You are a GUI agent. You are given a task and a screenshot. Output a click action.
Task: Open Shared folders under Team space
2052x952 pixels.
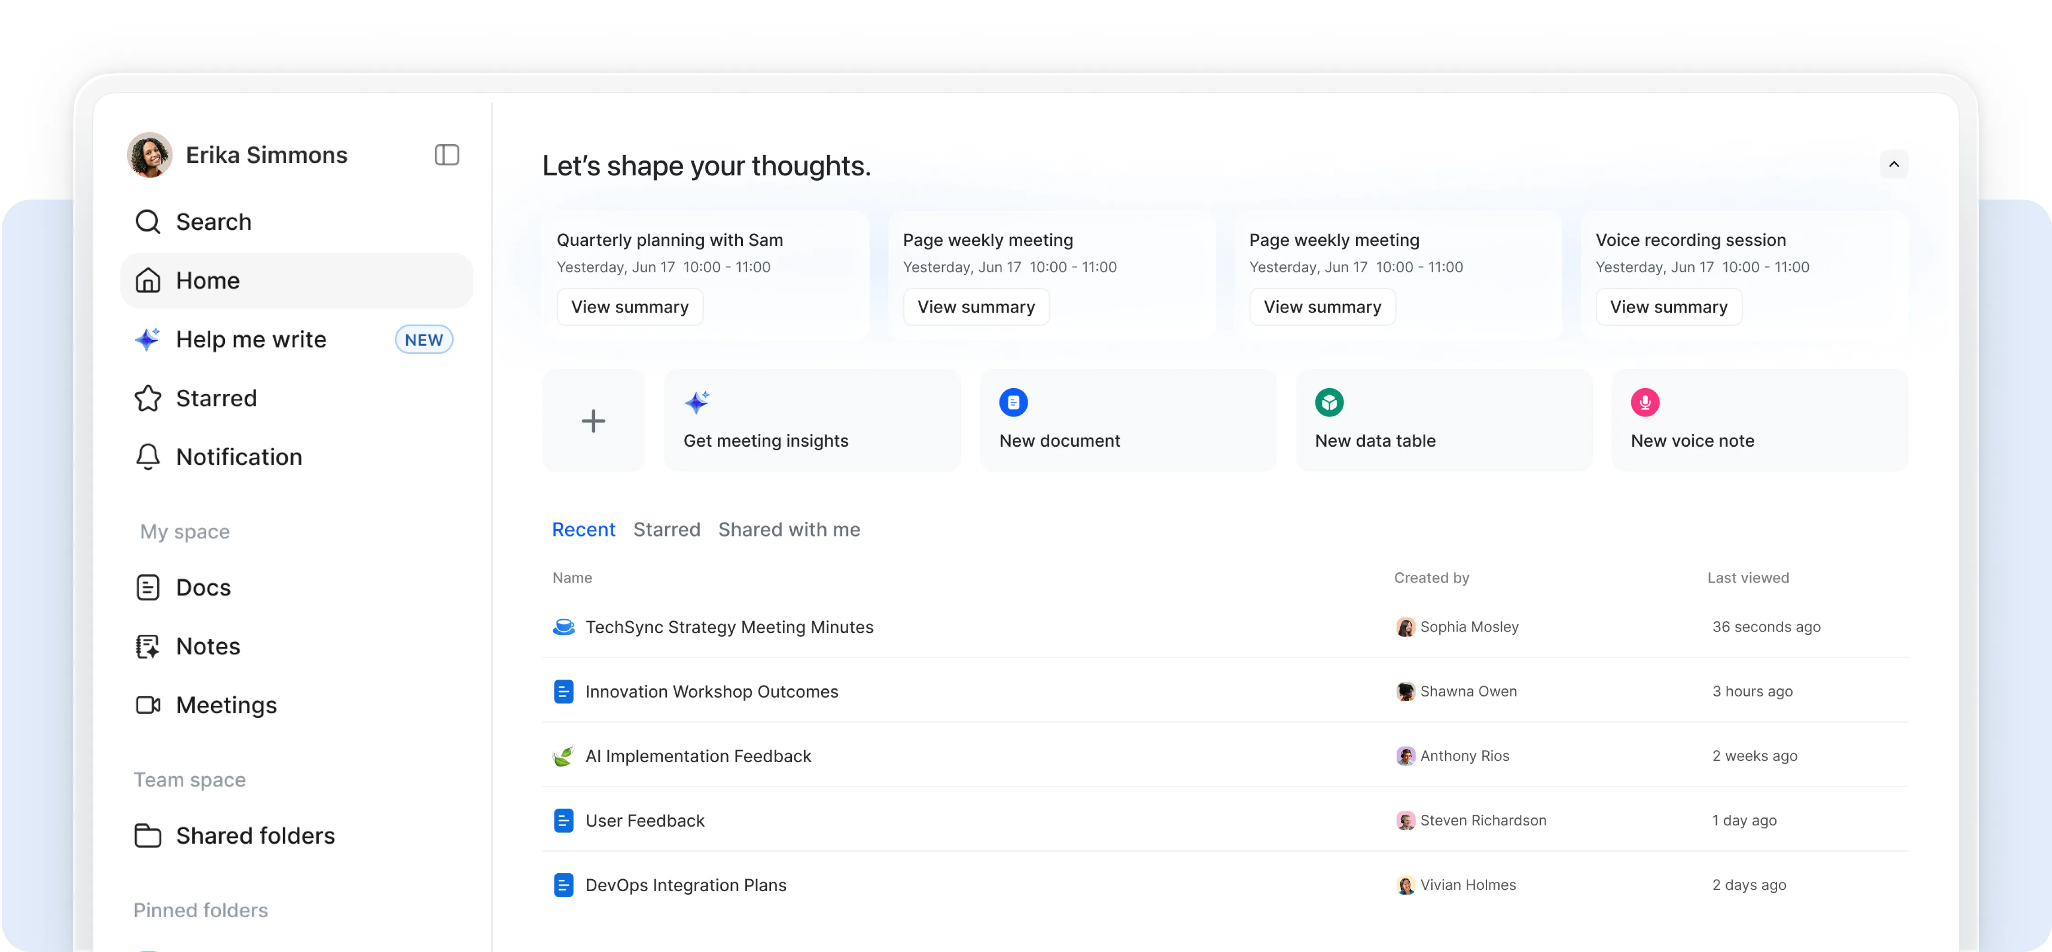coord(255,835)
